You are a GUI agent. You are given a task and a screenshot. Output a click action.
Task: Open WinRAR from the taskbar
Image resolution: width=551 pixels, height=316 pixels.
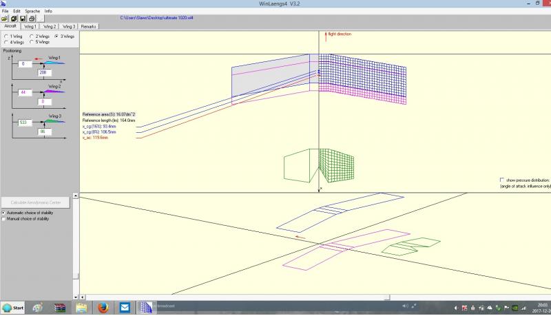[x=59, y=307]
